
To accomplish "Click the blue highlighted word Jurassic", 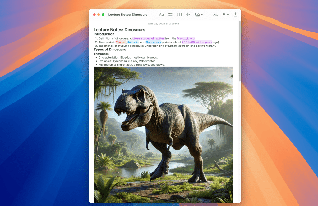I will 133,42.
